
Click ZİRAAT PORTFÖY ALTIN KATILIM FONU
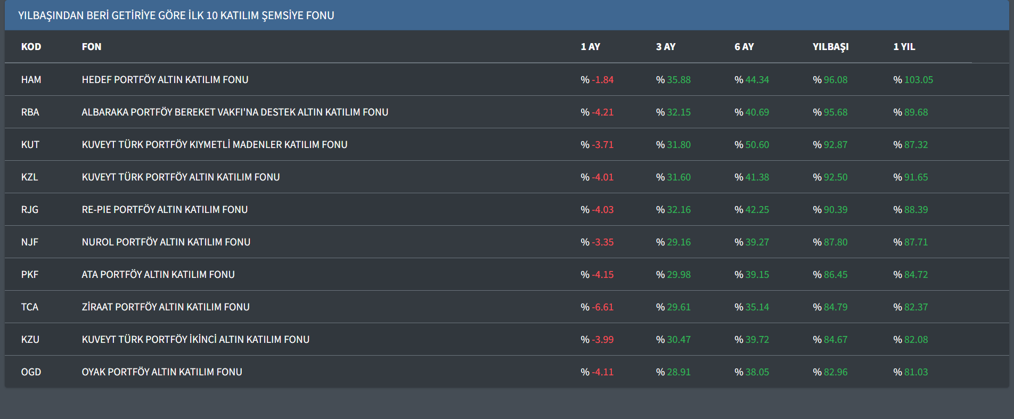pos(166,307)
